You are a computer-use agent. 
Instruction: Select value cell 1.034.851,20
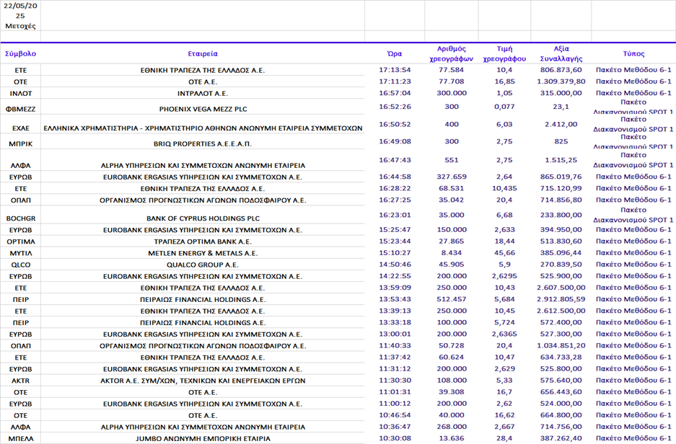pyautogui.click(x=561, y=346)
